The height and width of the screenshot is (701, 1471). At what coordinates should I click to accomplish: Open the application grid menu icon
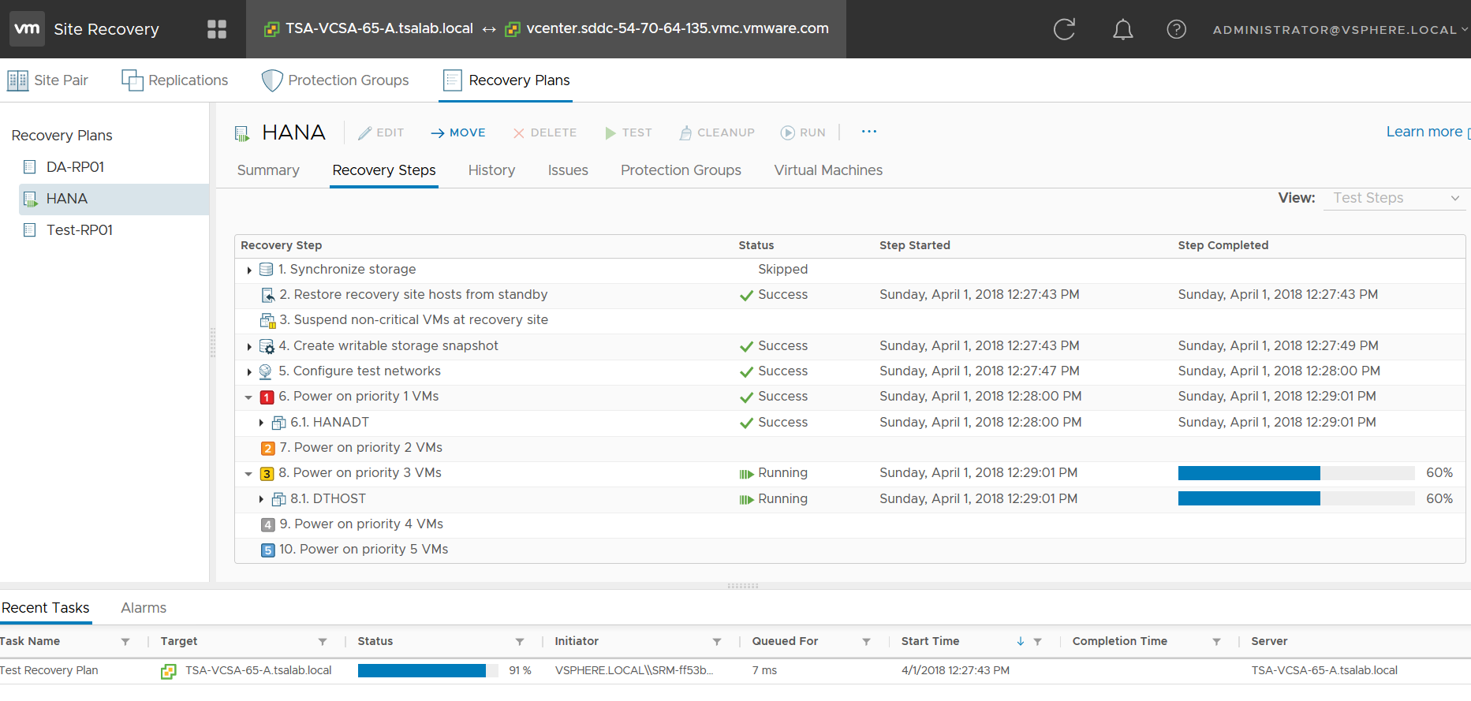point(216,29)
